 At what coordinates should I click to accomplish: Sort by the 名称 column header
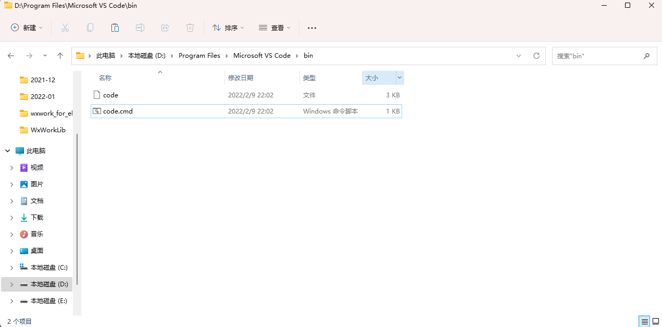point(105,78)
